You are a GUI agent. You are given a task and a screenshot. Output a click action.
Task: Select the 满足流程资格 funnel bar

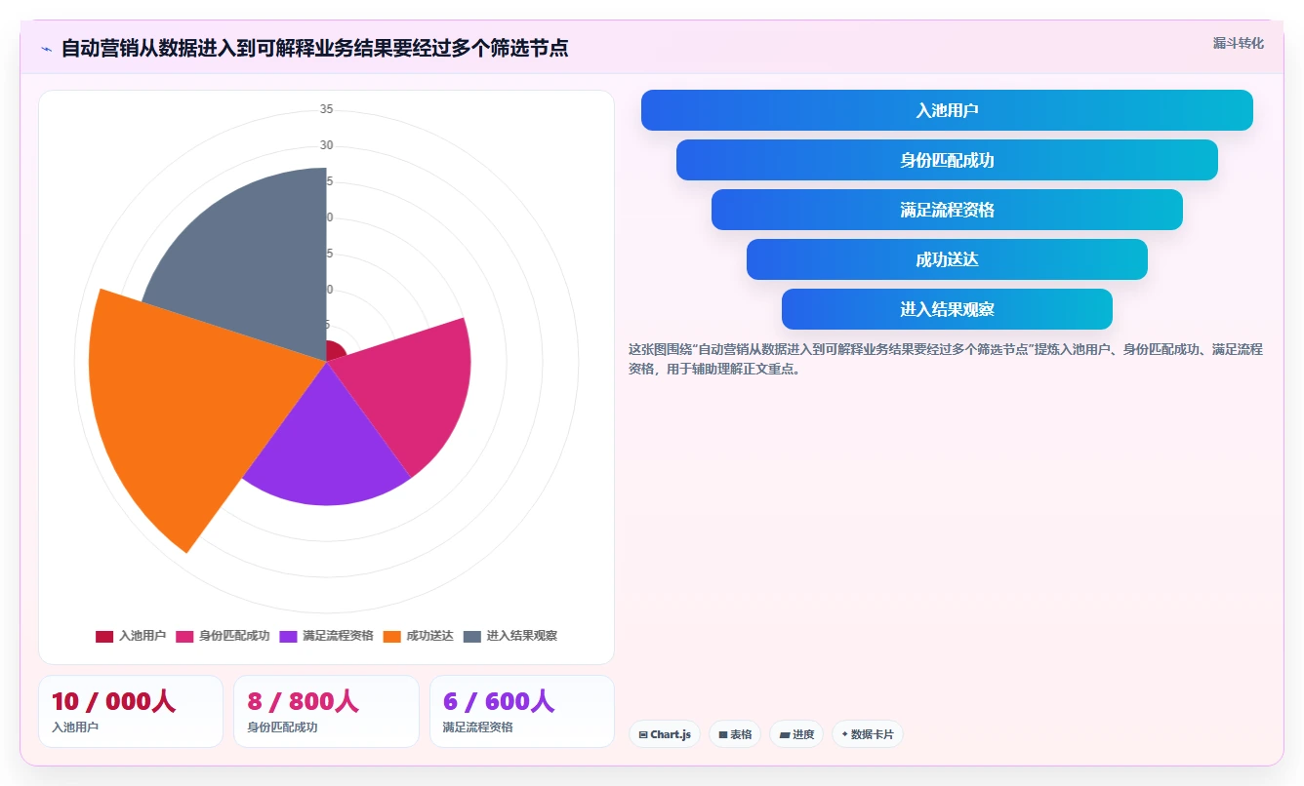pos(947,210)
